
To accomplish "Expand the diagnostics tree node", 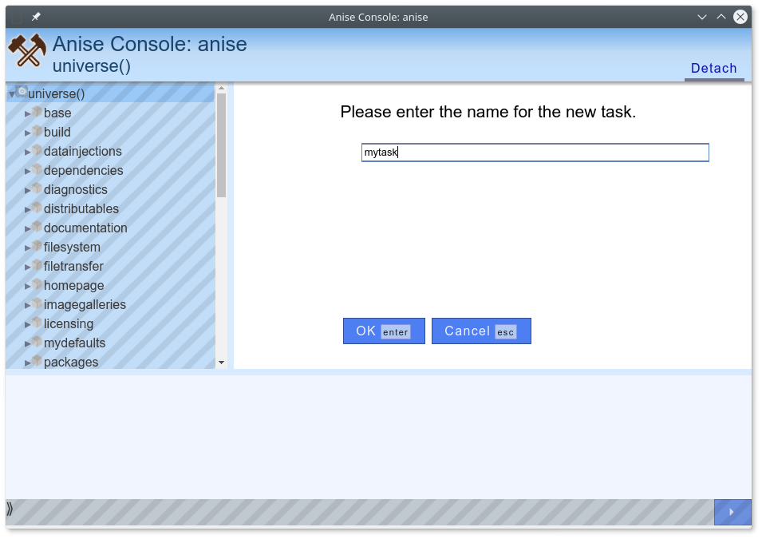I will 28,190.
